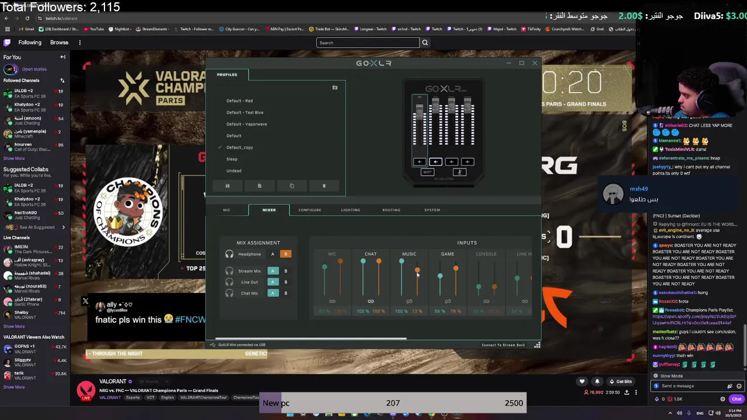Viewport: 747px width, 420px height.
Task: Click Get Bits button
Action: point(621,381)
